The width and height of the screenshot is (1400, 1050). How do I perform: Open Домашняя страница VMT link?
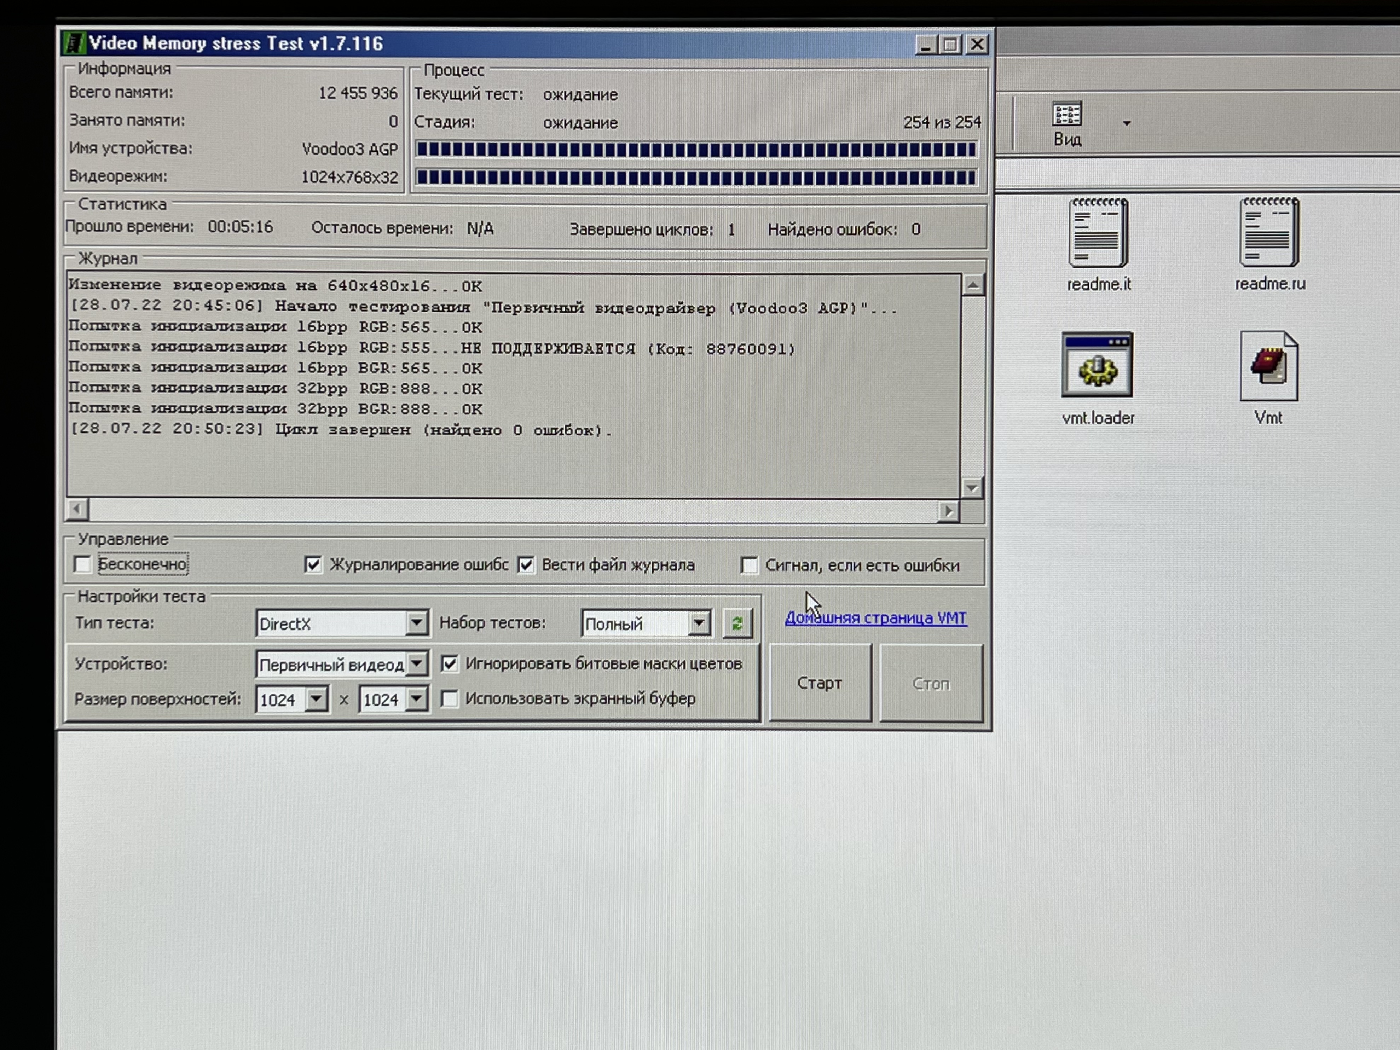pos(875,618)
